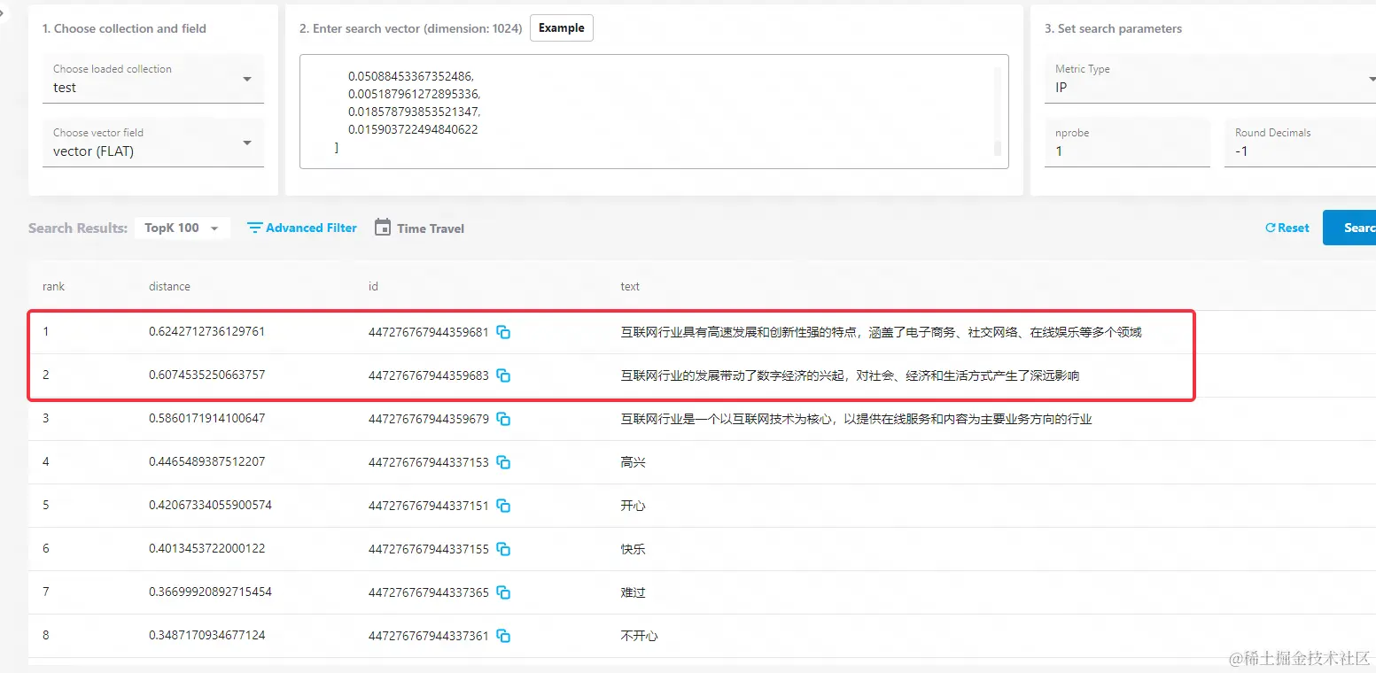Open the vector field dropdown
Image resolution: width=1376 pixels, height=673 pixels.
point(153,143)
